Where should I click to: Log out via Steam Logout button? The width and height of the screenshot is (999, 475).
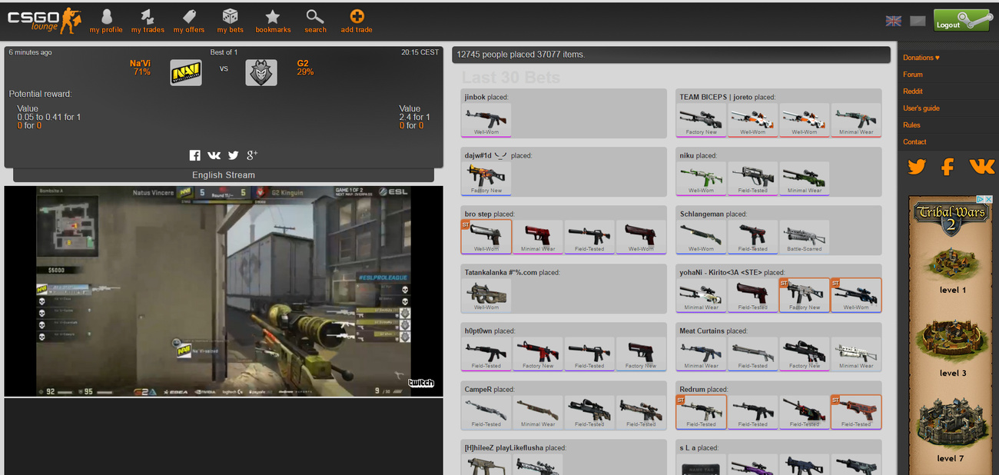(961, 21)
